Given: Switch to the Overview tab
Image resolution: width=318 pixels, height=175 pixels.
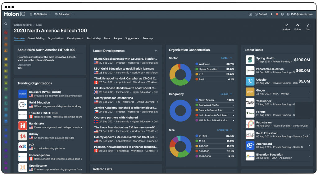Looking at the screenshot, I should (x=19, y=38).
